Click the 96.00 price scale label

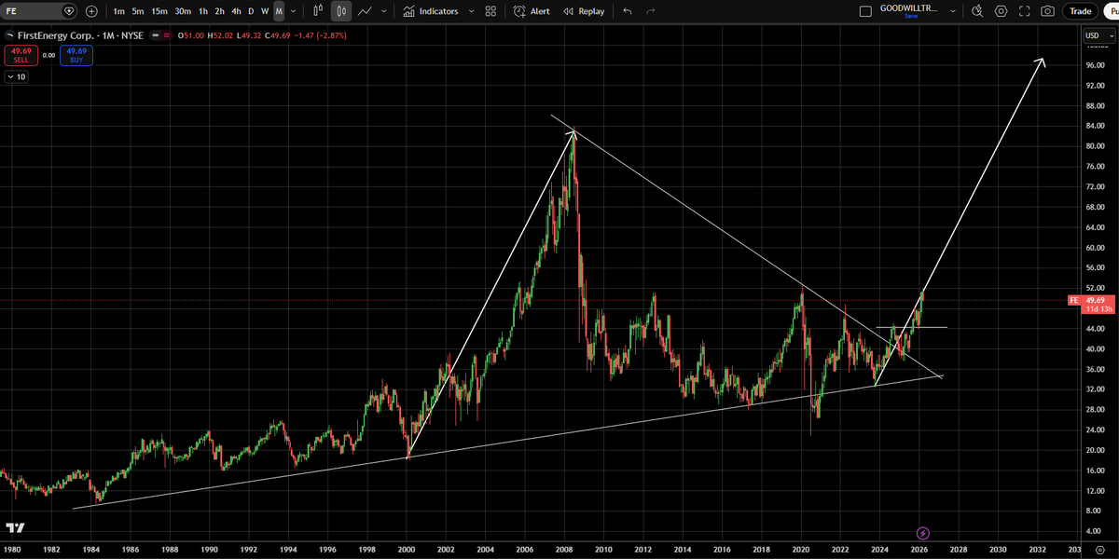(x=1096, y=66)
